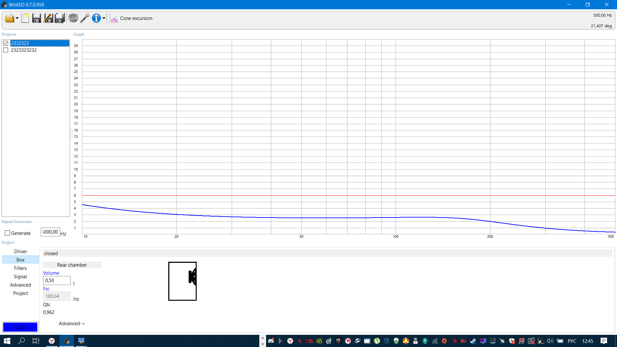Check the 2323323232 project checkbox
This screenshot has height=347, width=617.
[6, 50]
